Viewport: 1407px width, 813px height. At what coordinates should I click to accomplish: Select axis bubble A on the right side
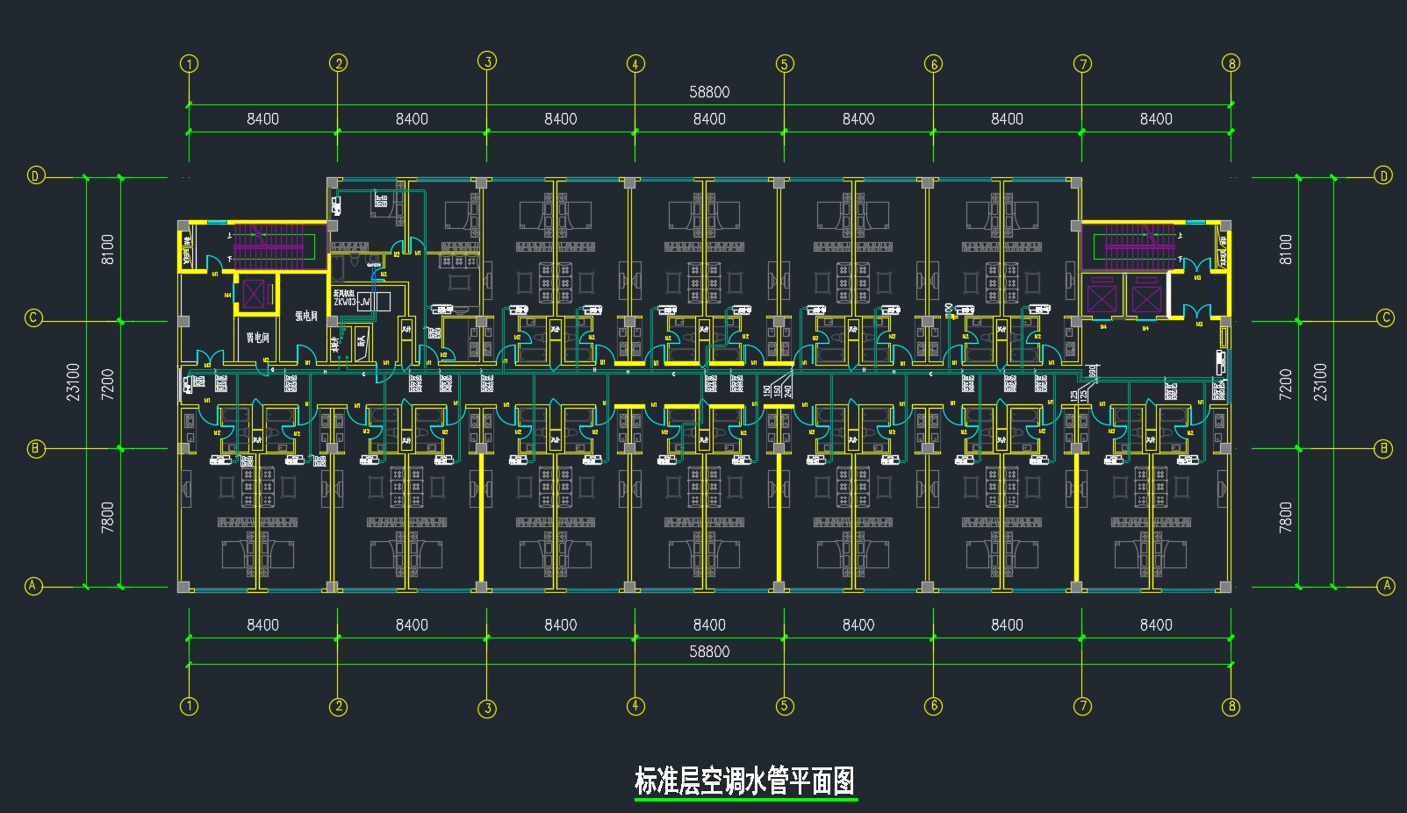coord(1386,586)
